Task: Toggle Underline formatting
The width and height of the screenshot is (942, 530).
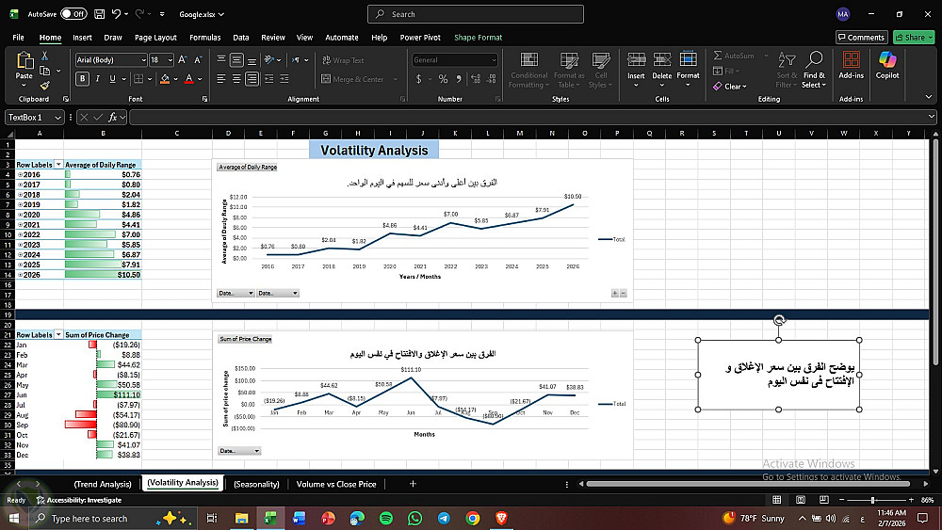Action: point(112,79)
